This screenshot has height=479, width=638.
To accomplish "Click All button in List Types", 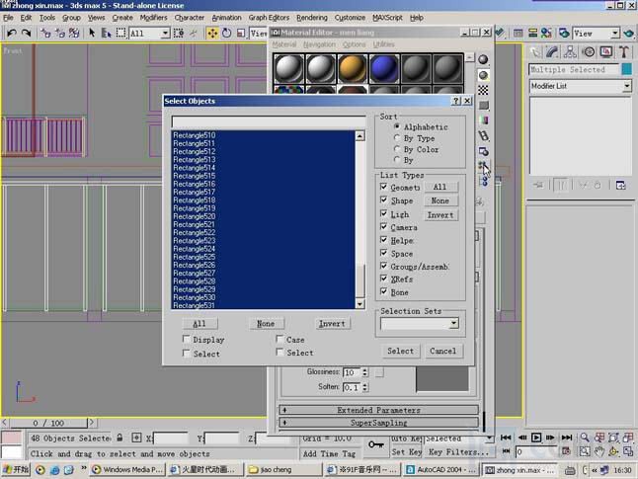I will 439,187.
